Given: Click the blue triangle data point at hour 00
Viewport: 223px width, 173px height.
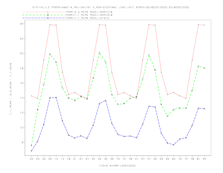Looking at the screenshot, I should (32, 151).
